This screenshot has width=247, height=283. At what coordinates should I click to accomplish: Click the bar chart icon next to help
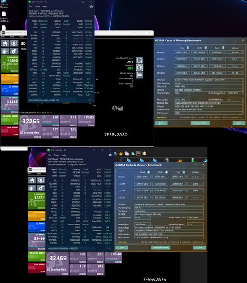tap(120, 108)
